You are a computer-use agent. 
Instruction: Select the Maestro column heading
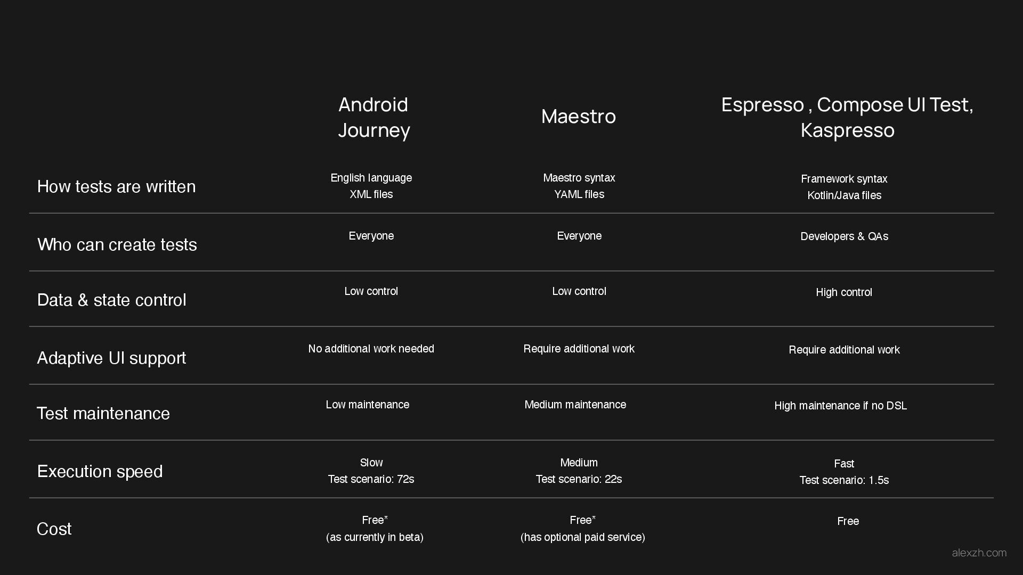(578, 116)
